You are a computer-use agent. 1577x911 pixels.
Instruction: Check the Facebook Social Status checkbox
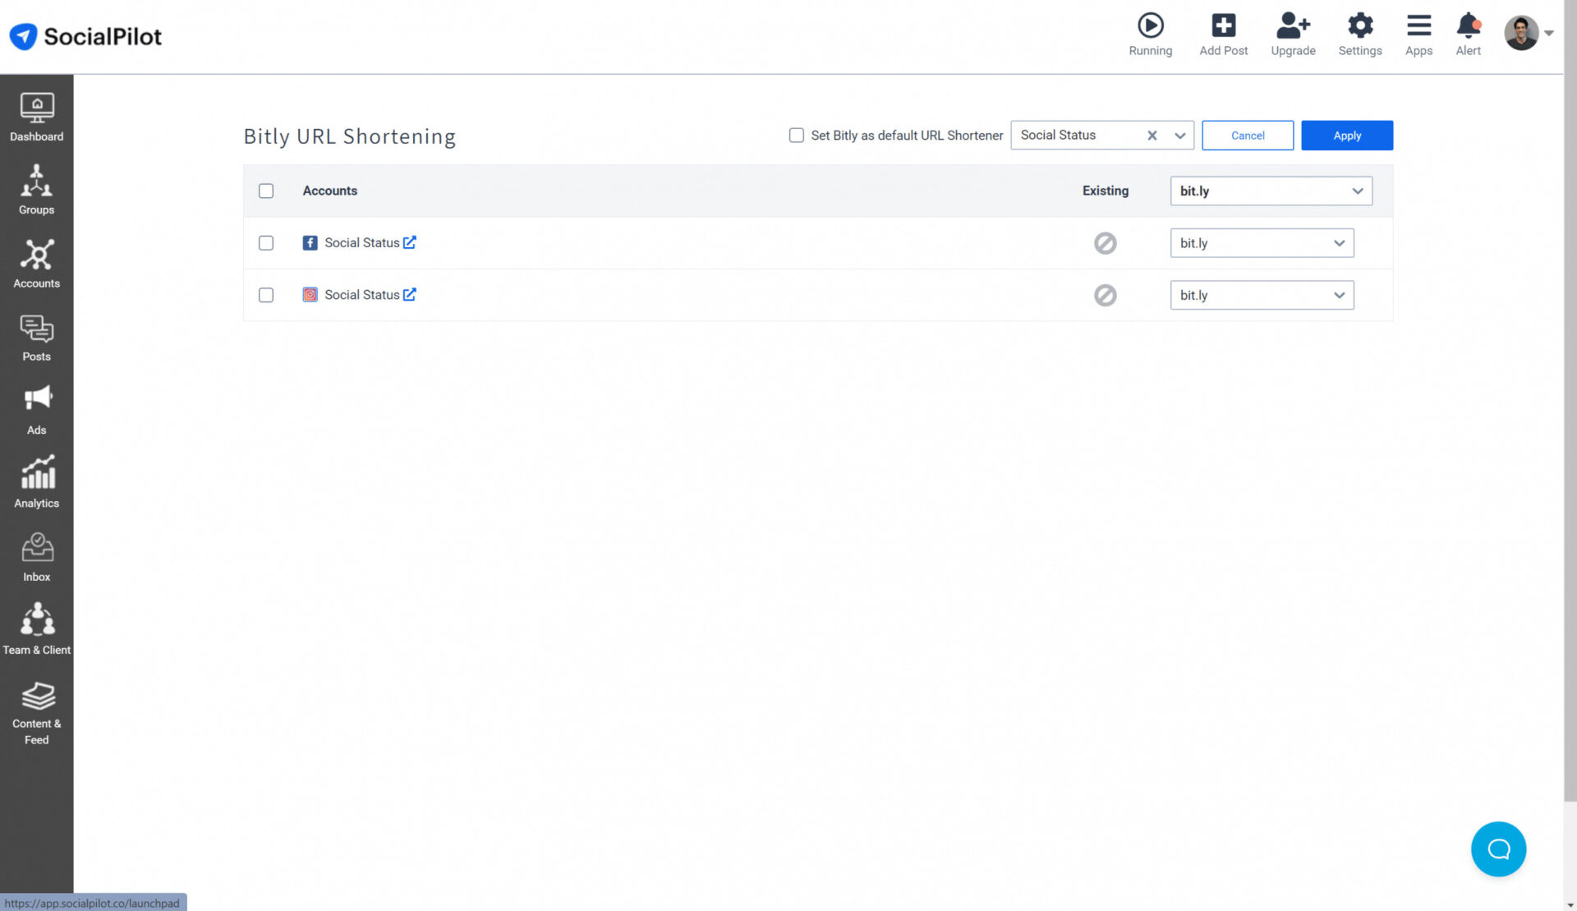pos(266,243)
